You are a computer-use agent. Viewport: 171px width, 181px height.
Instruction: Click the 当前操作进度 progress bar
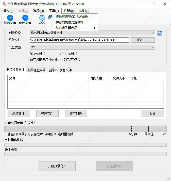(x=85, y=145)
